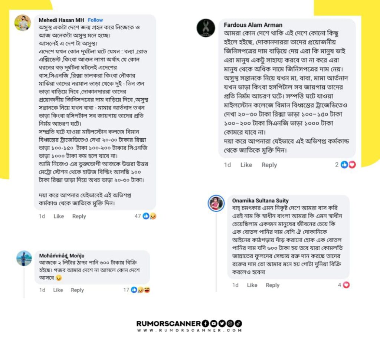
Task: Reply to Onamika Sultana Suity's comment
Action: coord(272,285)
